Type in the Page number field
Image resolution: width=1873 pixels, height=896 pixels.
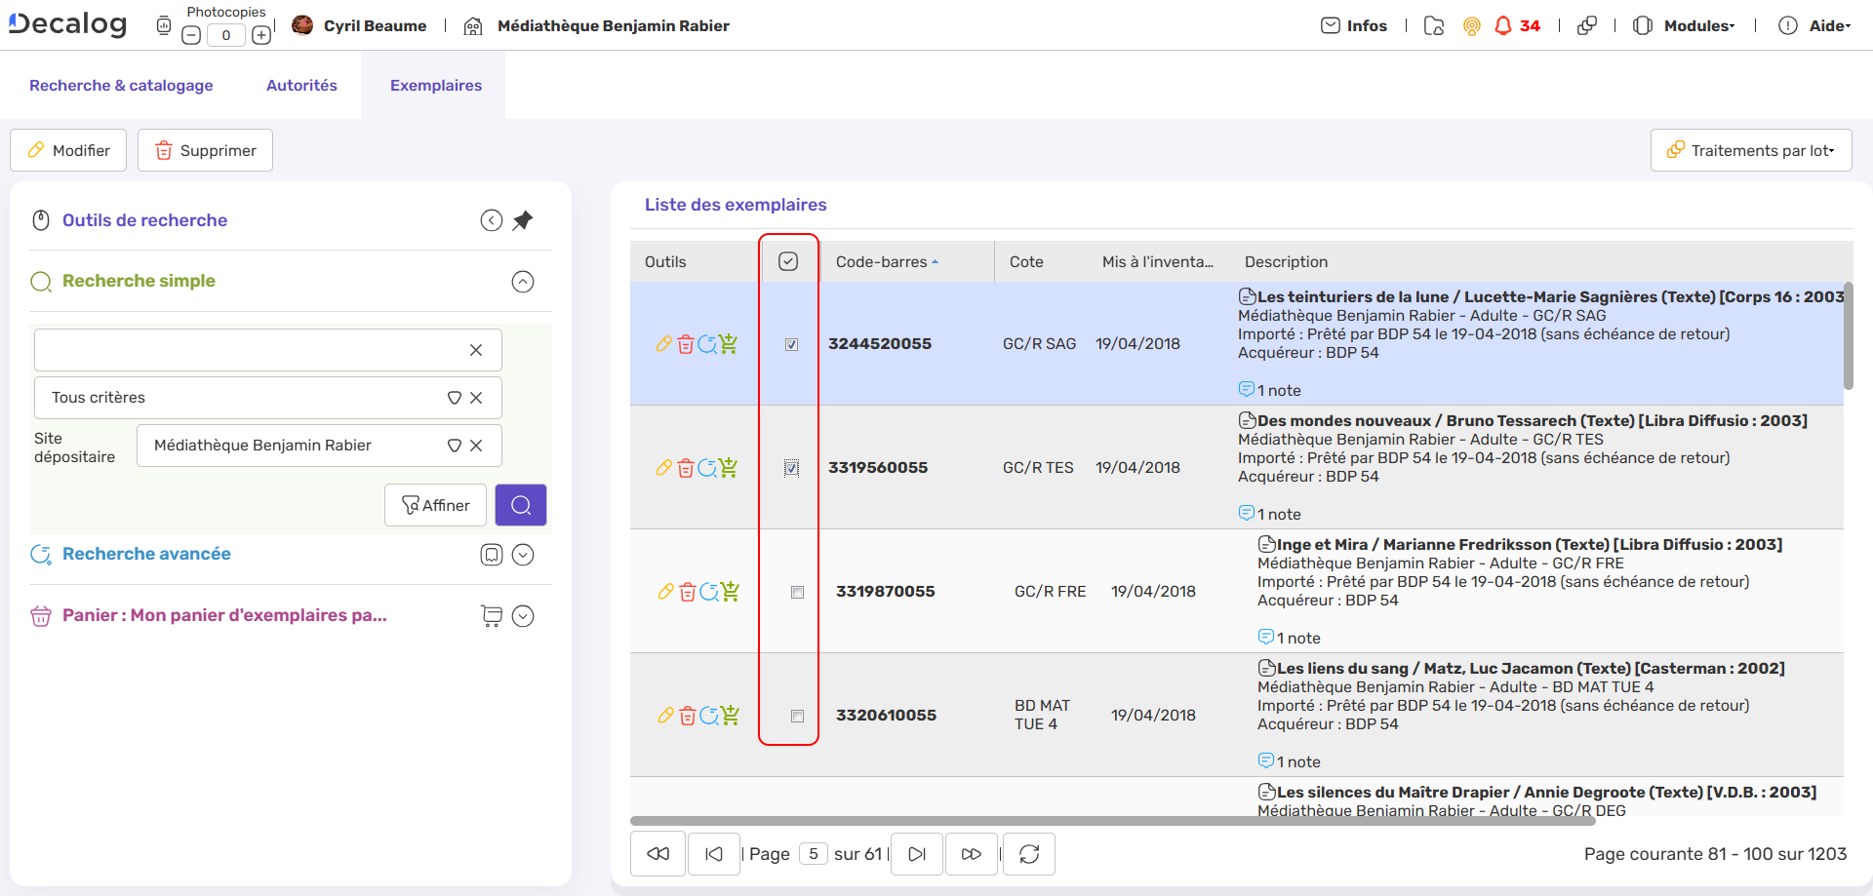pos(814,854)
